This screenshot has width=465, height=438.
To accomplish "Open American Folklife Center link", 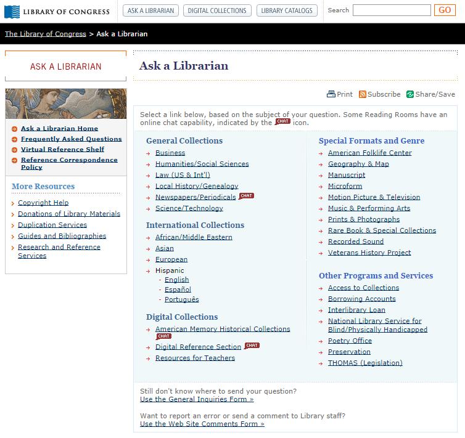I will click(x=369, y=153).
